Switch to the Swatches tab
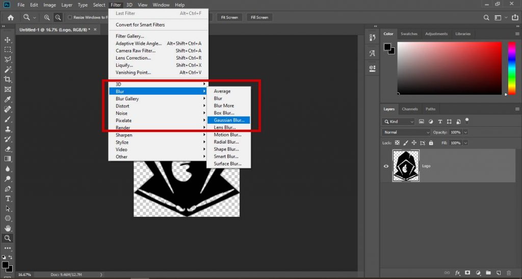Viewport: 522px width, 279px height. tap(409, 34)
